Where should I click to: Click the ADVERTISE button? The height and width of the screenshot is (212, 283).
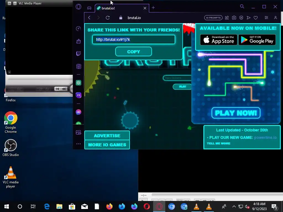107,136
